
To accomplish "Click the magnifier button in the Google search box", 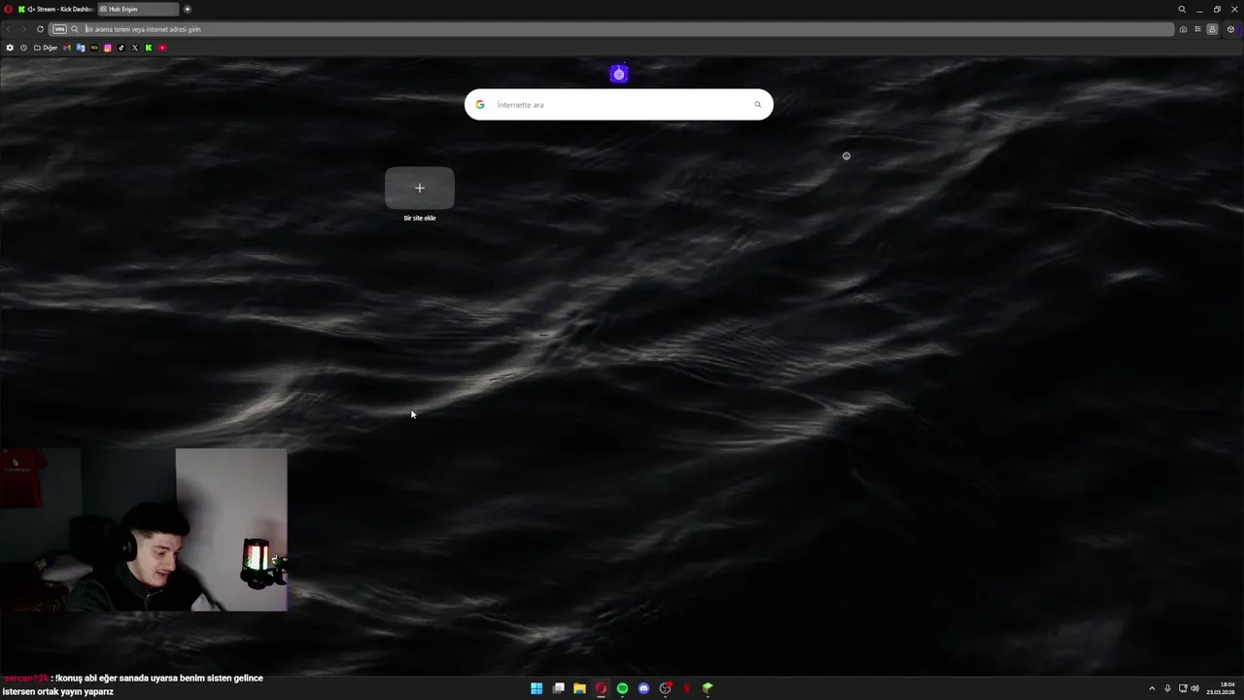I will coord(758,104).
